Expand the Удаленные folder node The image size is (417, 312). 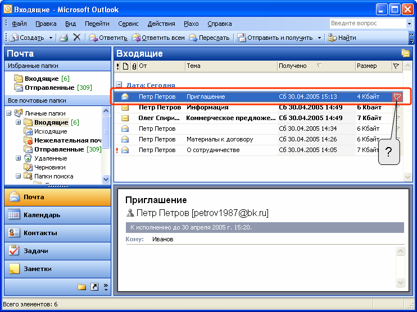[x=18, y=158]
